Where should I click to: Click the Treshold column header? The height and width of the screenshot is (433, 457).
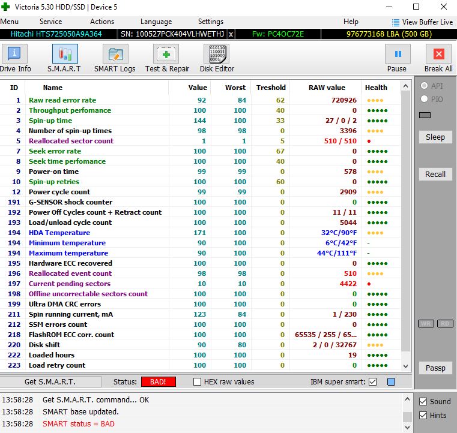[271, 88]
